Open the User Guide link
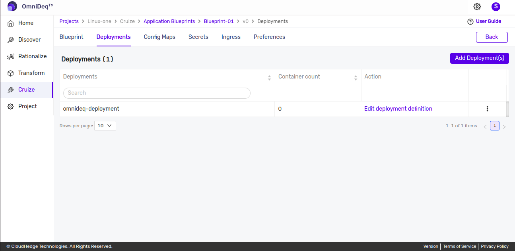 click(x=488, y=21)
